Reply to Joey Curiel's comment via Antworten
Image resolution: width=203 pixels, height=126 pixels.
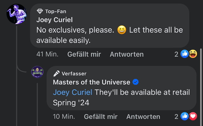pos(127,54)
